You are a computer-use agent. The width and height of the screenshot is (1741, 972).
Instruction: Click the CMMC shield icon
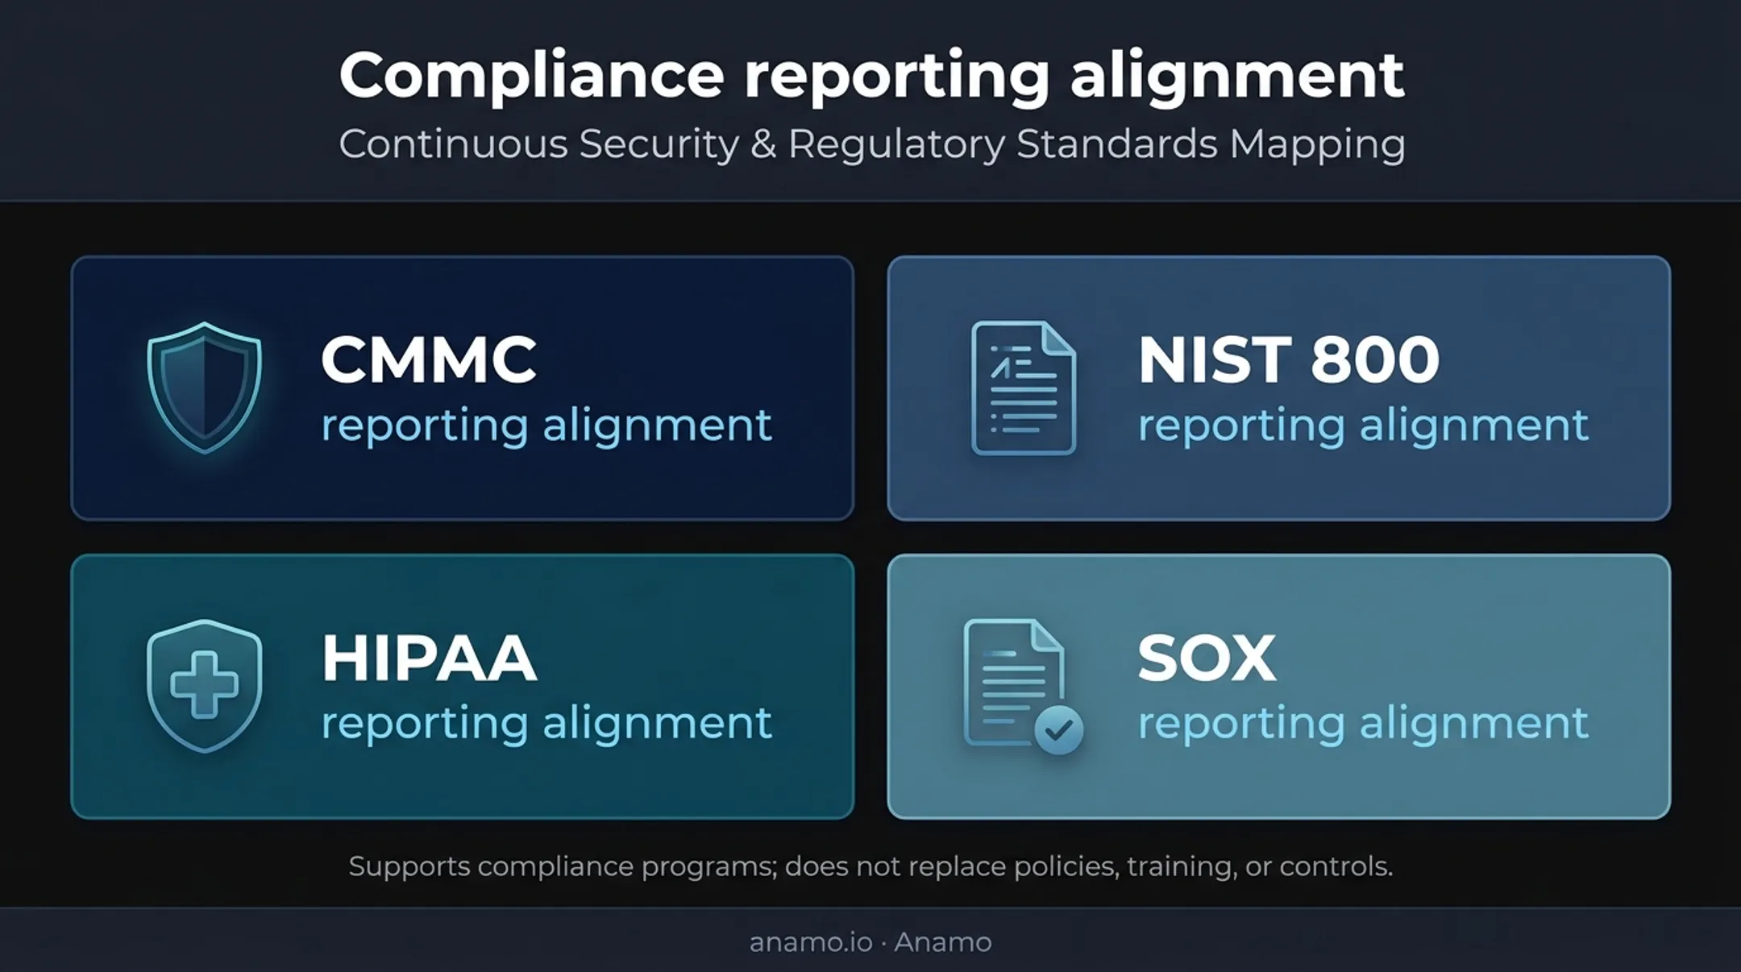tap(205, 388)
